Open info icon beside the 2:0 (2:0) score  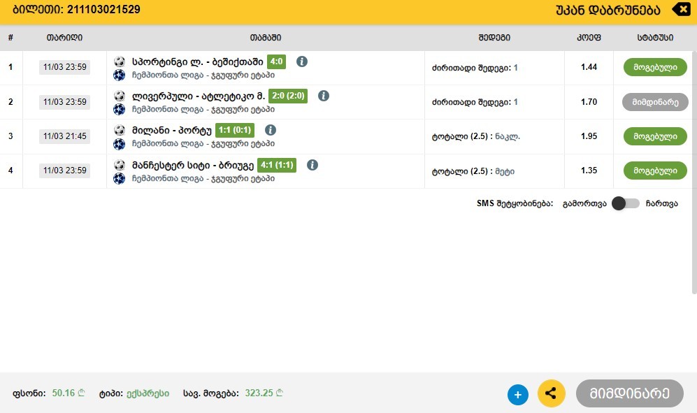(324, 96)
